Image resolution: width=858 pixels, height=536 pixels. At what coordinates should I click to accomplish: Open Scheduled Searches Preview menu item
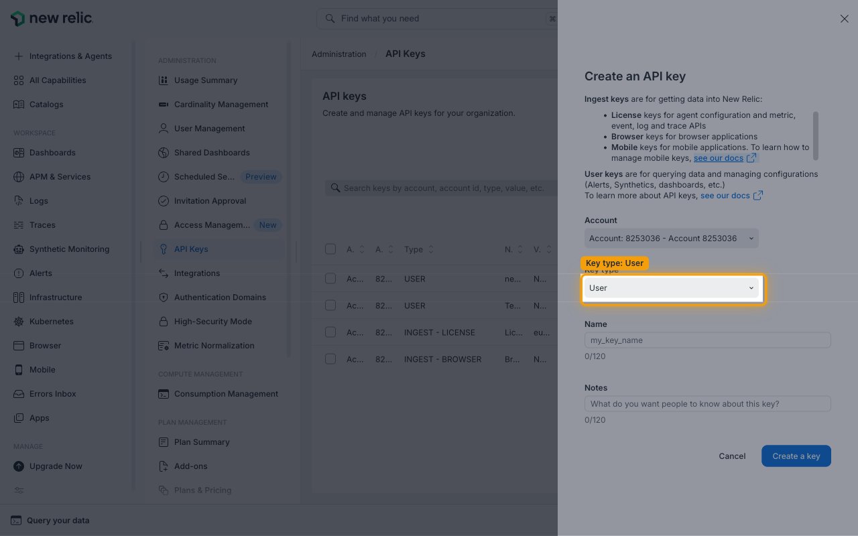[220, 177]
